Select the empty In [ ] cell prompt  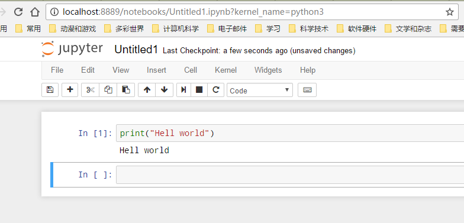(95, 175)
